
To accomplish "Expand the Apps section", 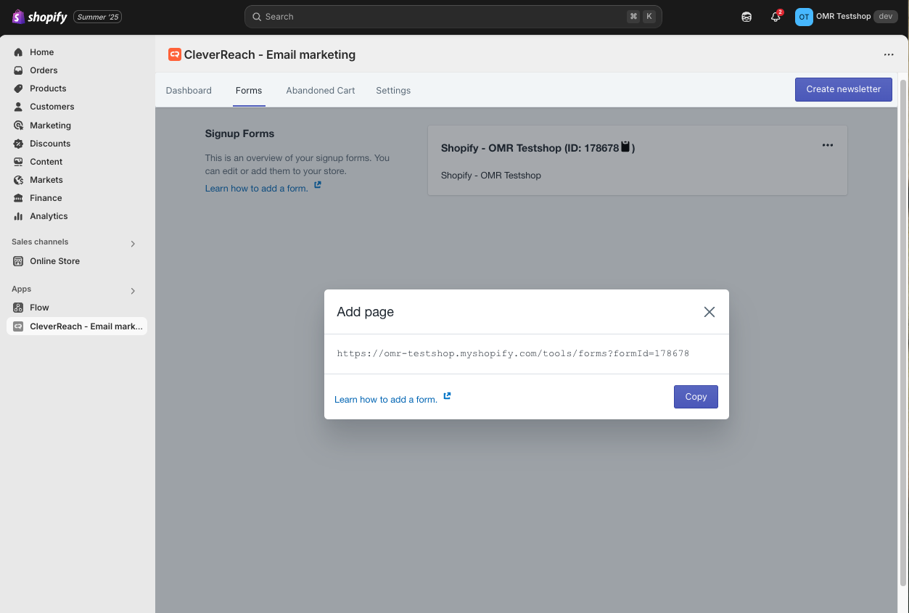I will pos(133,291).
